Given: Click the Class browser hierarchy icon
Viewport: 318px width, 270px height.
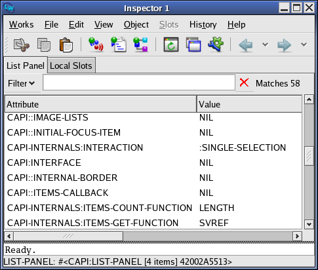Looking at the screenshot, I should [x=140, y=45].
